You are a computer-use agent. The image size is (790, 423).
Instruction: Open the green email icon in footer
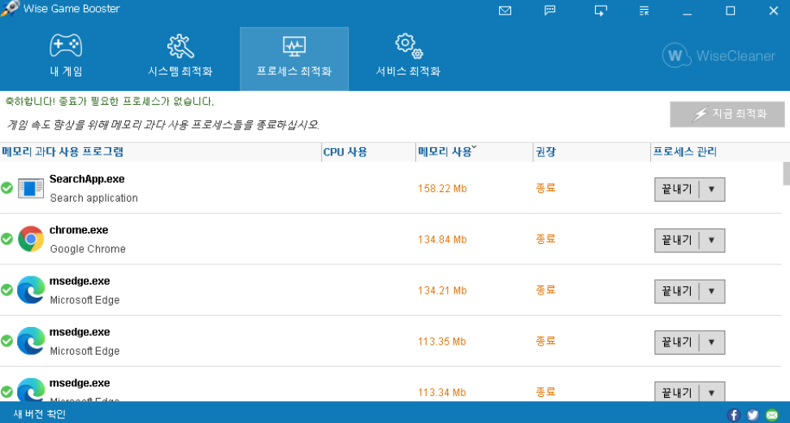(772, 415)
